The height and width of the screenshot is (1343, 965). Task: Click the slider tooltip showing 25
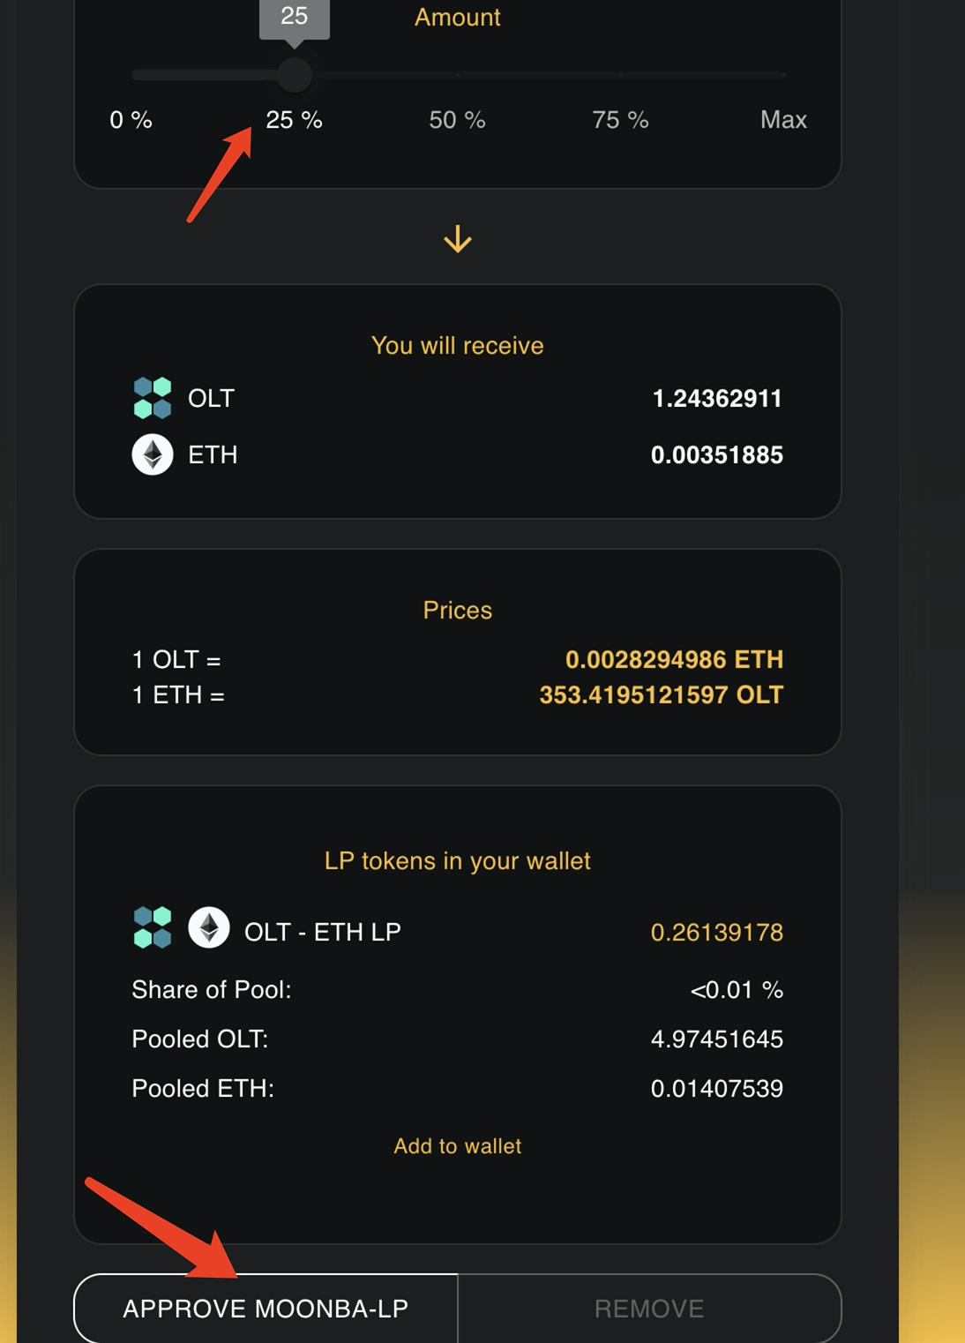click(x=294, y=17)
